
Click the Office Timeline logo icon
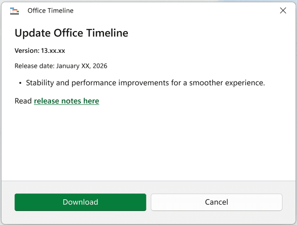click(x=15, y=11)
